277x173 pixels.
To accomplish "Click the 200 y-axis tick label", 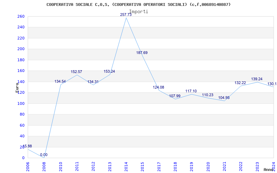I will coord(21,49).
